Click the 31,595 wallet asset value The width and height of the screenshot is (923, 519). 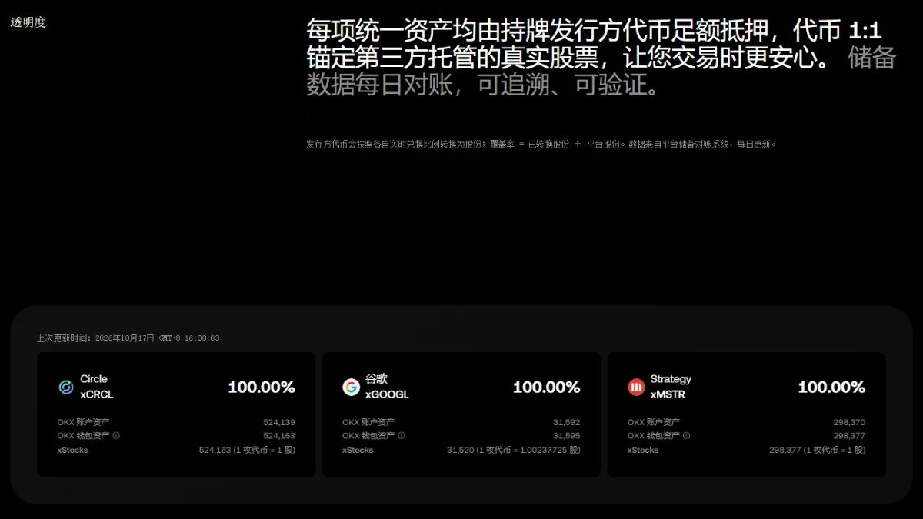pyautogui.click(x=567, y=436)
